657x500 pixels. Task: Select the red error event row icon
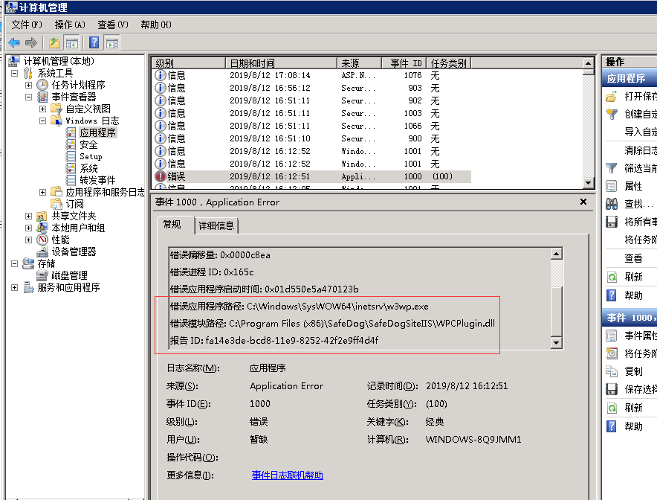(x=160, y=176)
